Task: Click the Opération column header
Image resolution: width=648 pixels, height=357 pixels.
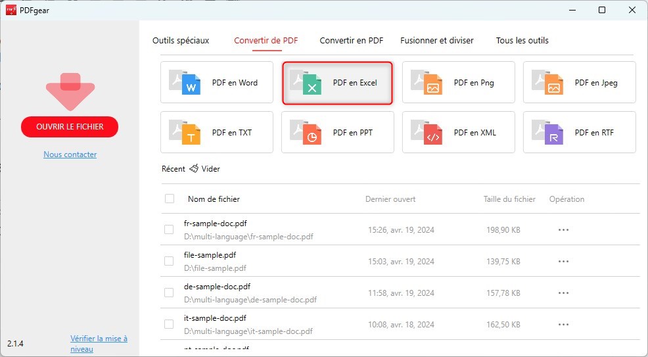Action: tap(567, 199)
